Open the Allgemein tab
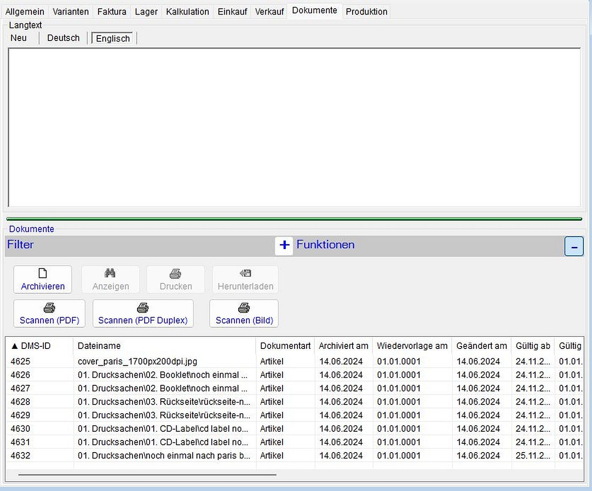592x491 pixels. (x=25, y=12)
